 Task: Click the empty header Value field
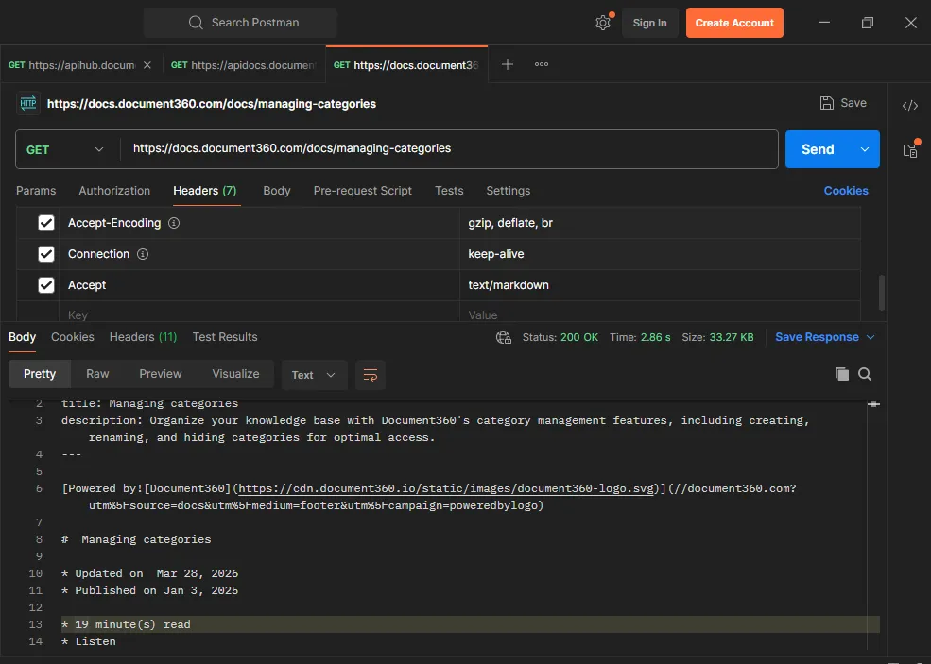coord(661,314)
